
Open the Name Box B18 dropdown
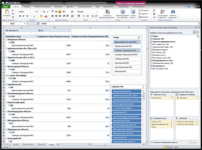coord(25,24)
